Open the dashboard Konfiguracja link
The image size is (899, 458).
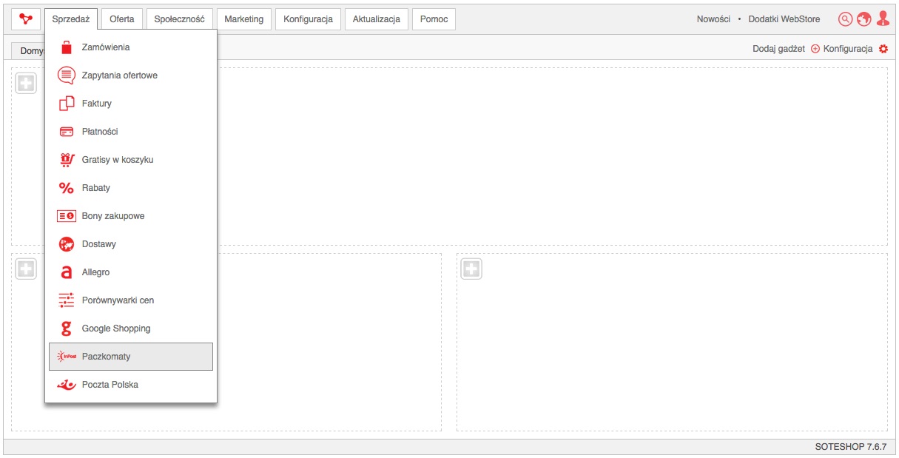(848, 49)
